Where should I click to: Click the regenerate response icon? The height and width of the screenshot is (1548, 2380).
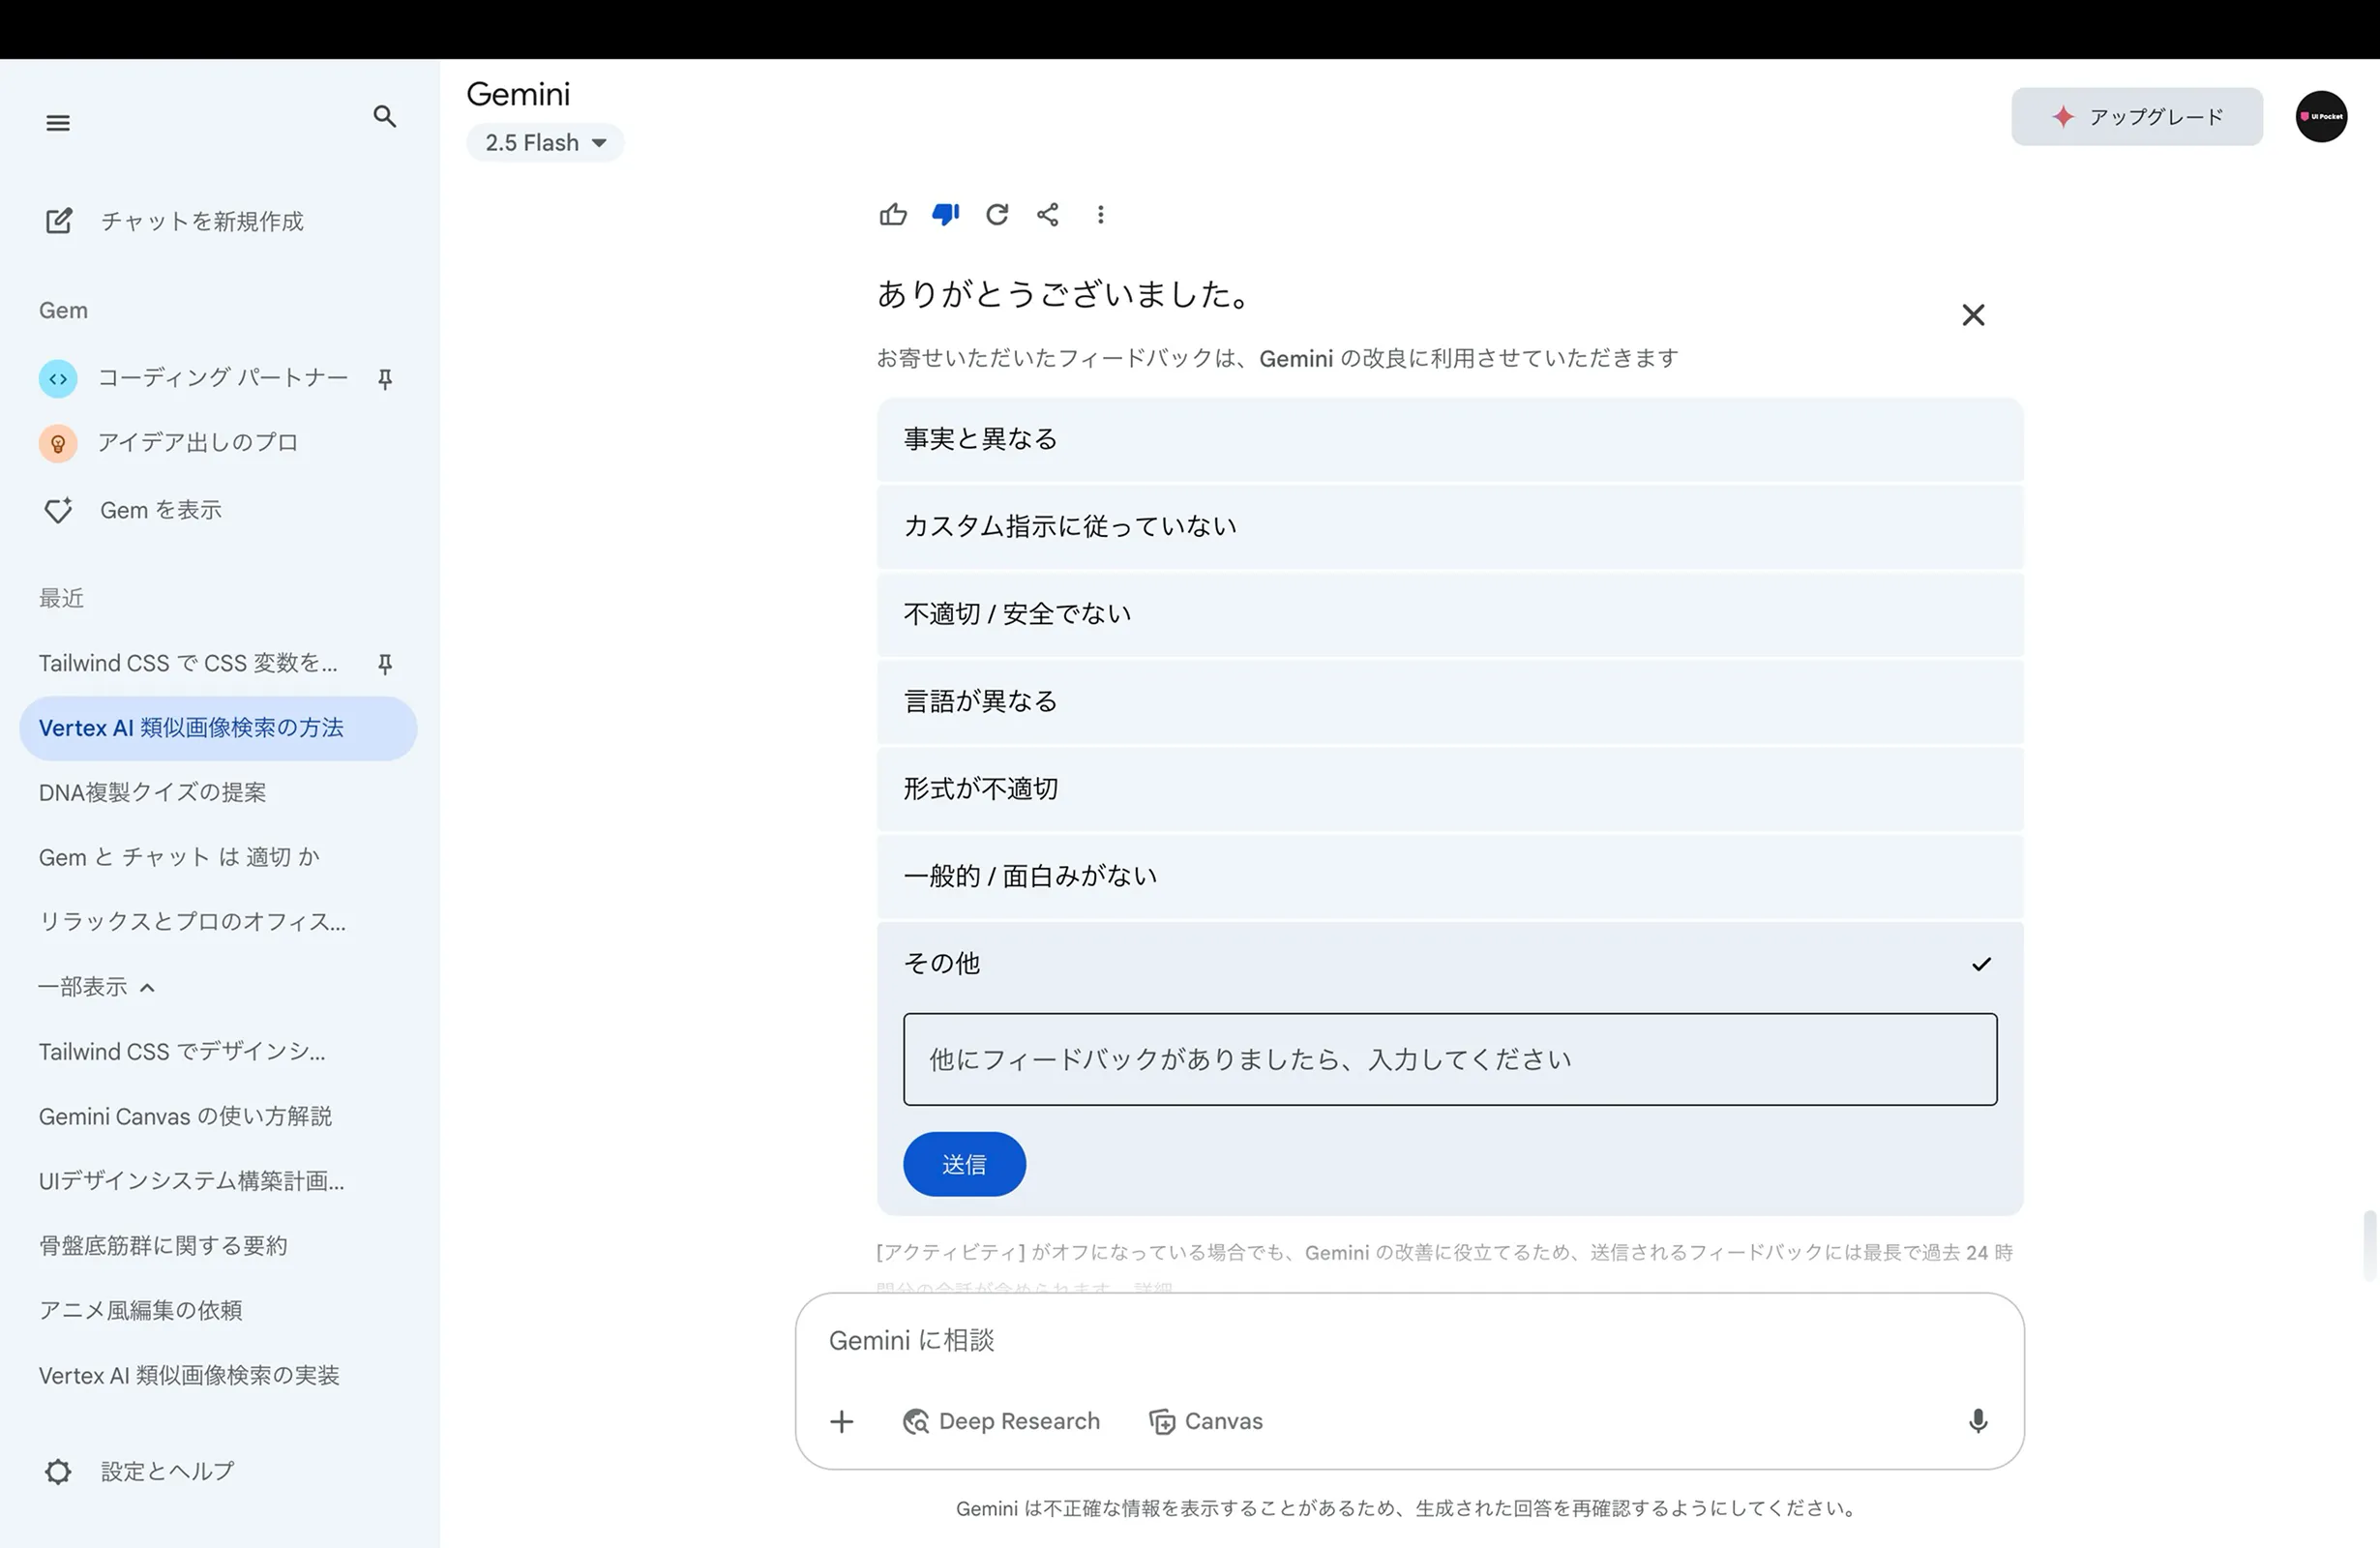point(997,214)
